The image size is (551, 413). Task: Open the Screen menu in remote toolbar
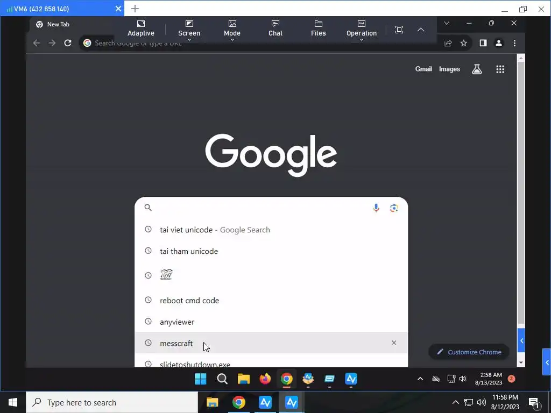(x=189, y=30)
